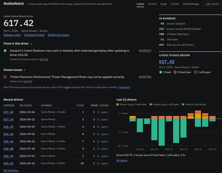Click the yellow 'Known issue, fixed later' legend swatch
The width and height of the screenshot is (222, 173).
click(x=117, y=104)
